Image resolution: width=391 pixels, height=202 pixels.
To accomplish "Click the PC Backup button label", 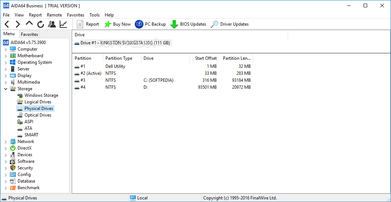I will 155,24.
